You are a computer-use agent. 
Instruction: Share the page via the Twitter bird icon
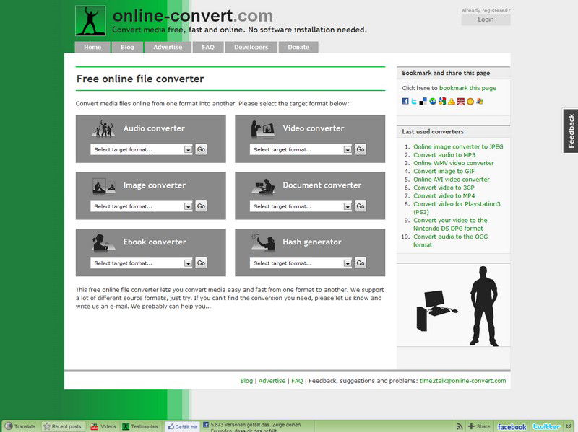414,102
